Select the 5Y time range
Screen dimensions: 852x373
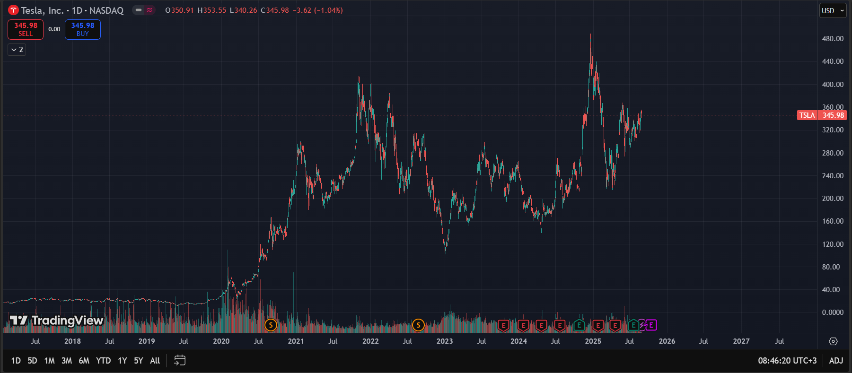139,361
